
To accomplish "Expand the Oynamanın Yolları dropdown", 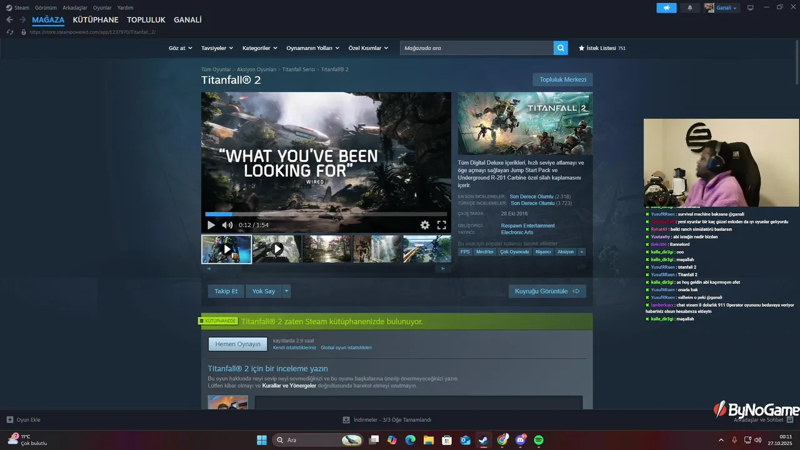I will (312, 48).
